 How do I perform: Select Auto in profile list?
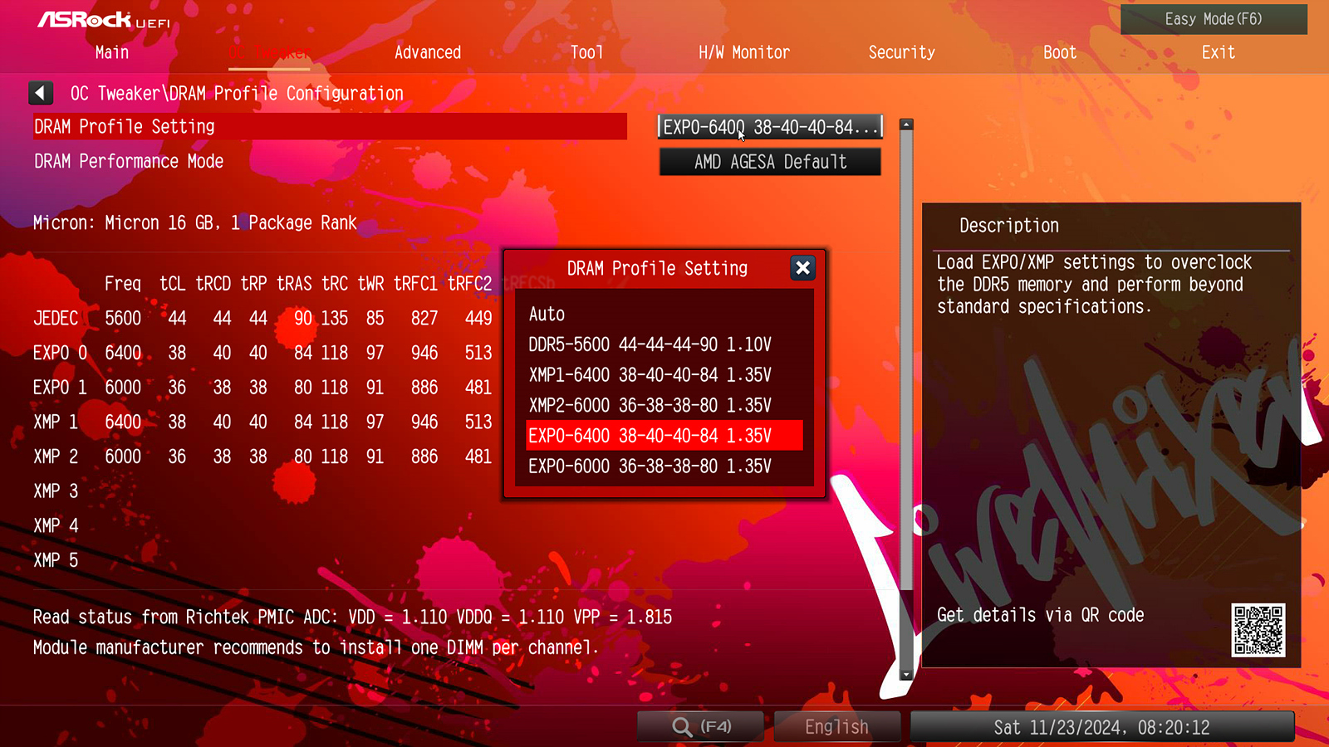(x=664, y=314)
